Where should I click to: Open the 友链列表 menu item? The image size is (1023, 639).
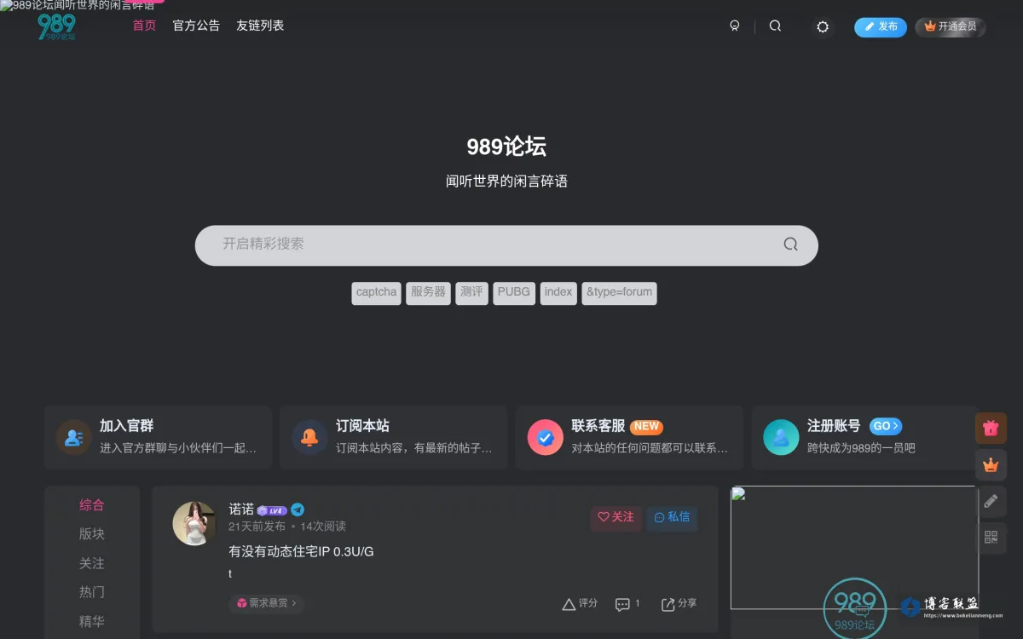click(x=260, y=26)
